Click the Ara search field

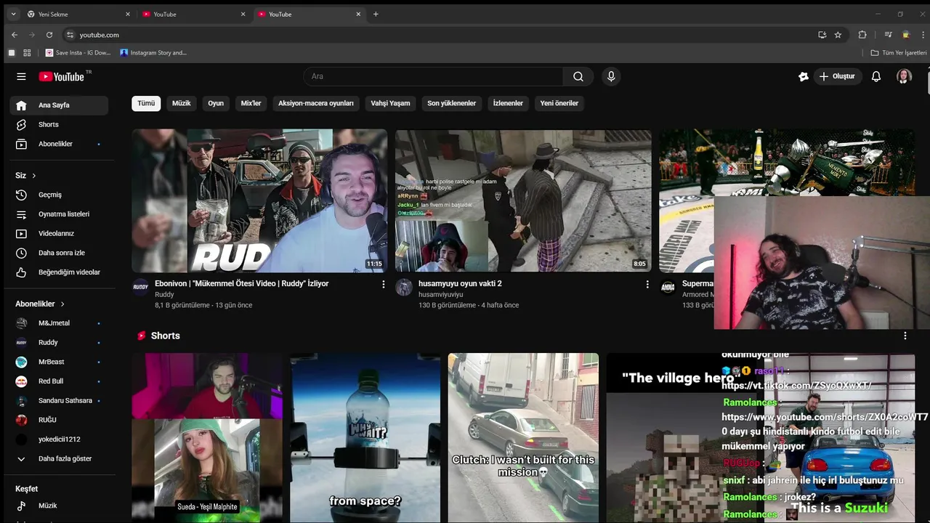point(433,76)
